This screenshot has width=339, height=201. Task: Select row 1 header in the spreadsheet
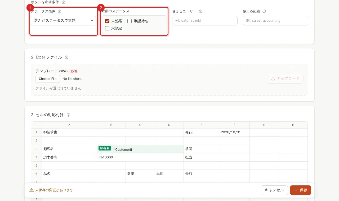pos(37,133)
